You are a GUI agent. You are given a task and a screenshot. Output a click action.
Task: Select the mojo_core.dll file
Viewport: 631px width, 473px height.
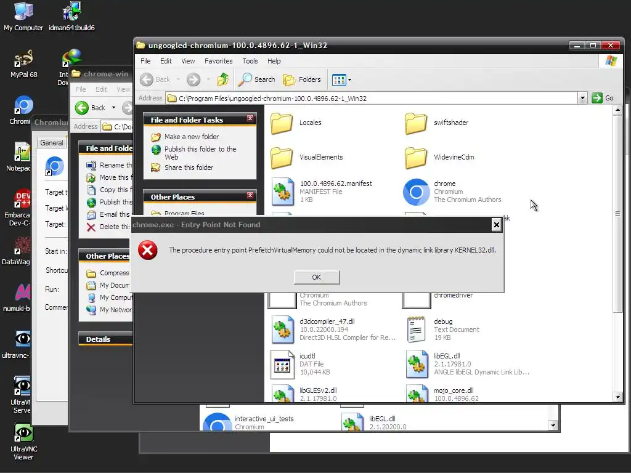pos(442,394)
